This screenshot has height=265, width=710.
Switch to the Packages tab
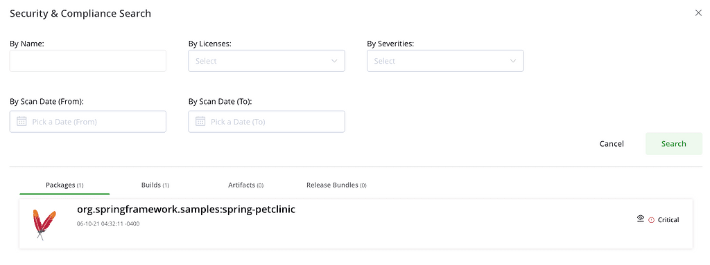(64, 185)
